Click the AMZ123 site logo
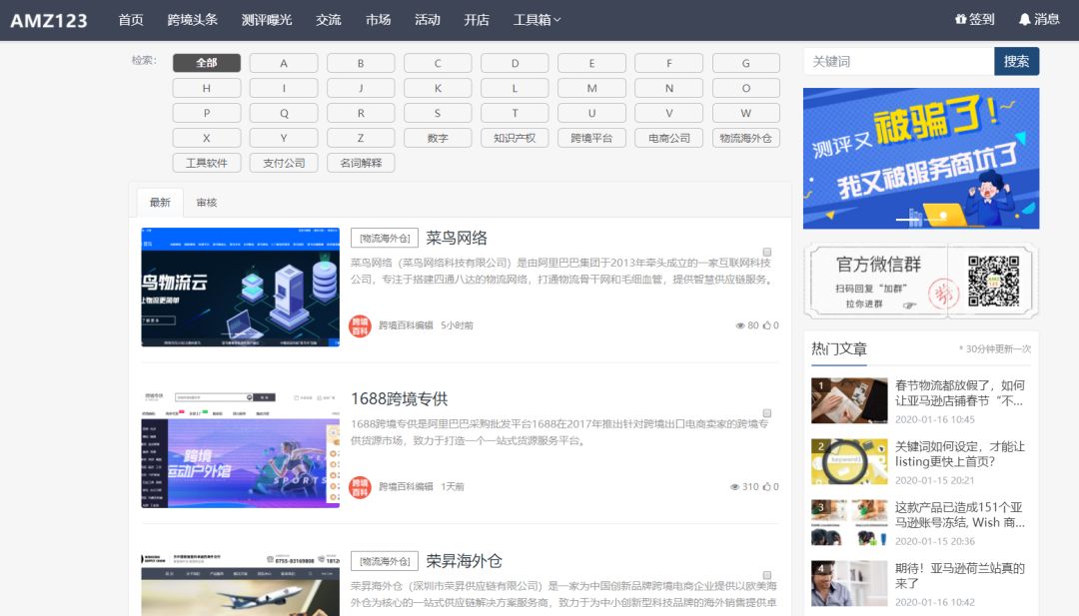1079x616 pixels. (x=49, y=21)
